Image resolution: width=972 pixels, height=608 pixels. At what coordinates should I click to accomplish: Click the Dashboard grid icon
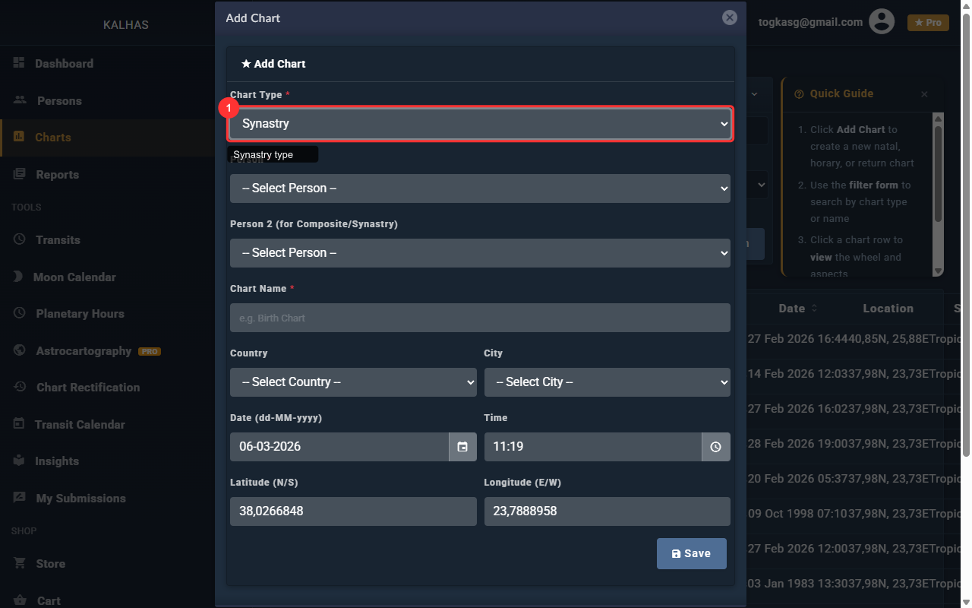(19, 63)
